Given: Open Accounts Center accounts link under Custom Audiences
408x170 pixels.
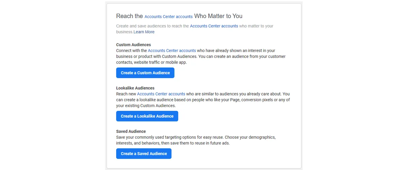Looking at the screenshot, I should point(172,51).
